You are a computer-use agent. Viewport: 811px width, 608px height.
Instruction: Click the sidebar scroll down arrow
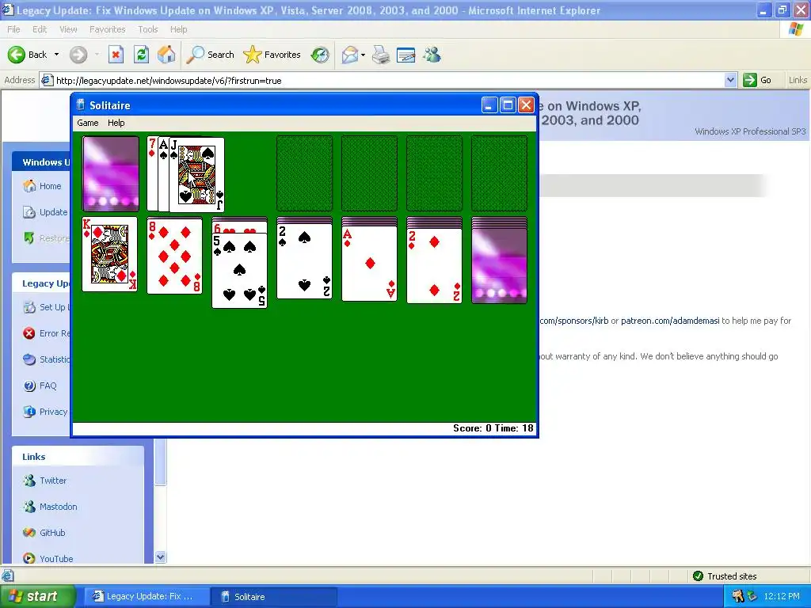tap(160, 557)
